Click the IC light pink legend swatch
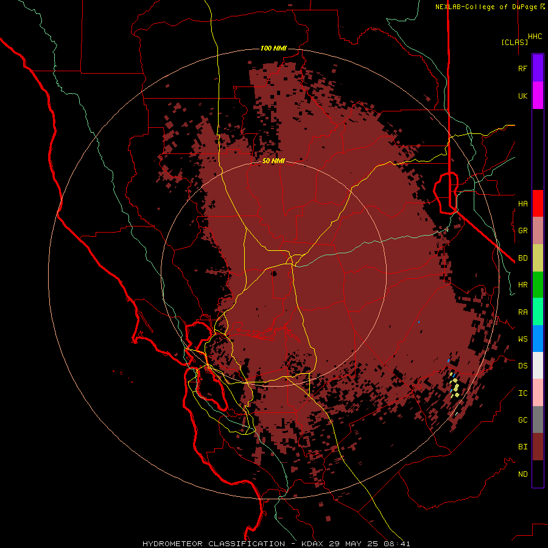 click(538, 393)
